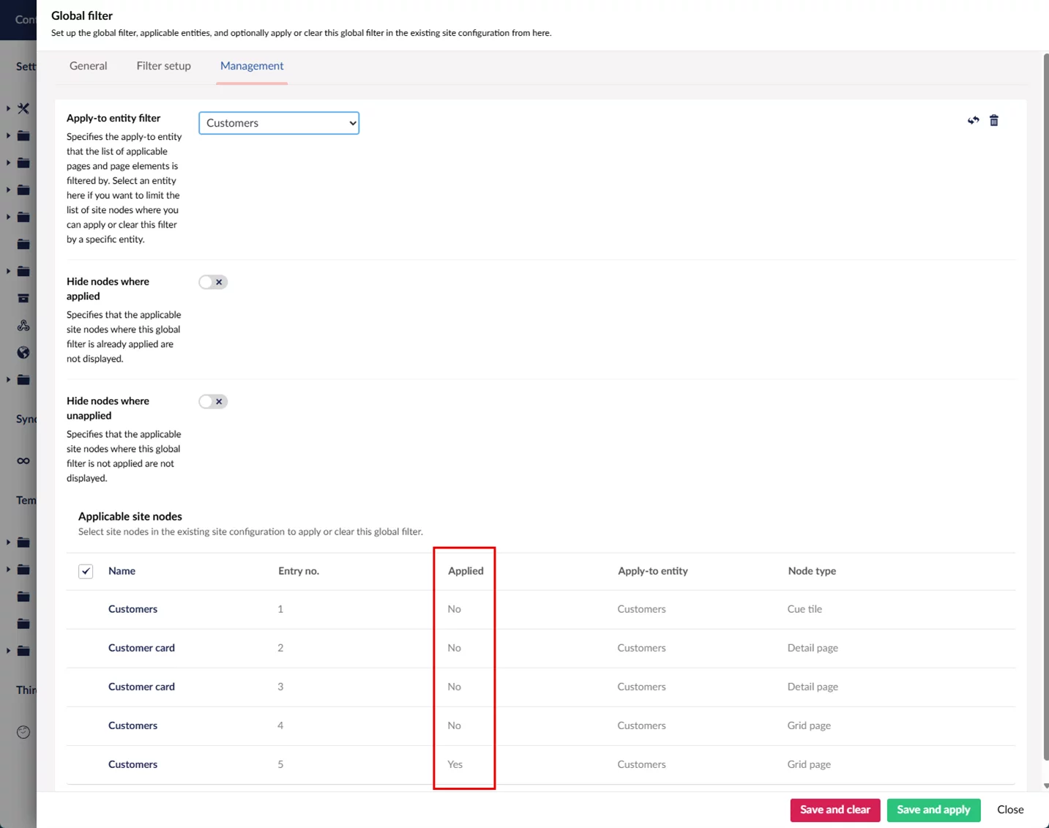Click the infinity sync icon in sidebar
The image size is (1049, 828).
click(x=23, y=460)
